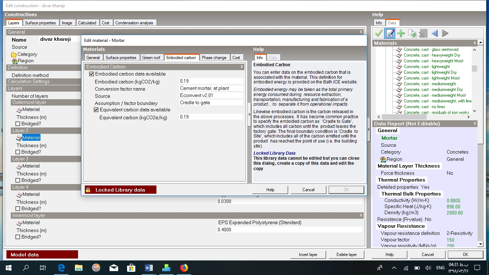Open File Explorer from the taskbar
The image size is (489, 275).
pyautogui.click(x=79, y=267)
